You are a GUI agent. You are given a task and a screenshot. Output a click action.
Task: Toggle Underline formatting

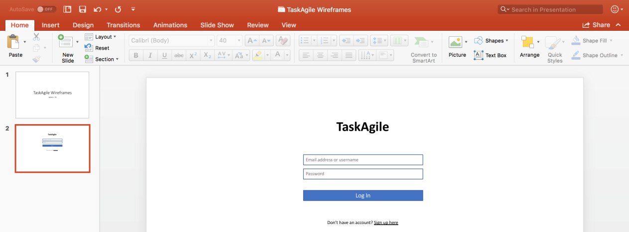[164, 55]
